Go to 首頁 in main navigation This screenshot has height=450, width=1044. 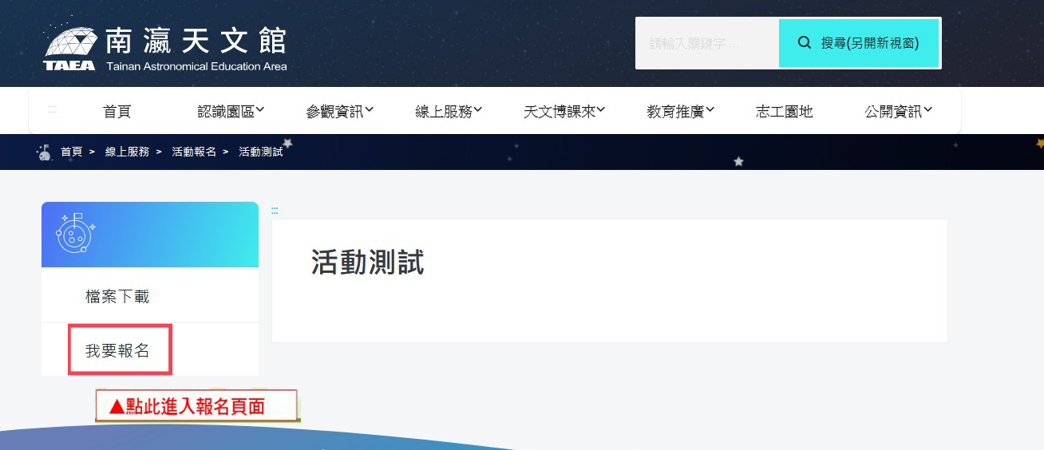click(x=117, y=112)
